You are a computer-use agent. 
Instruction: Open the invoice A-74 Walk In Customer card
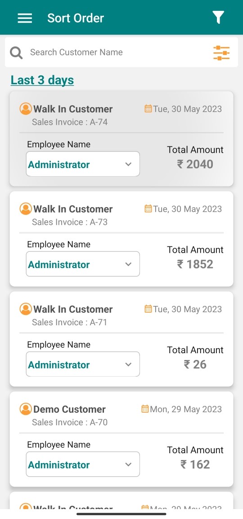coord(121,139)
